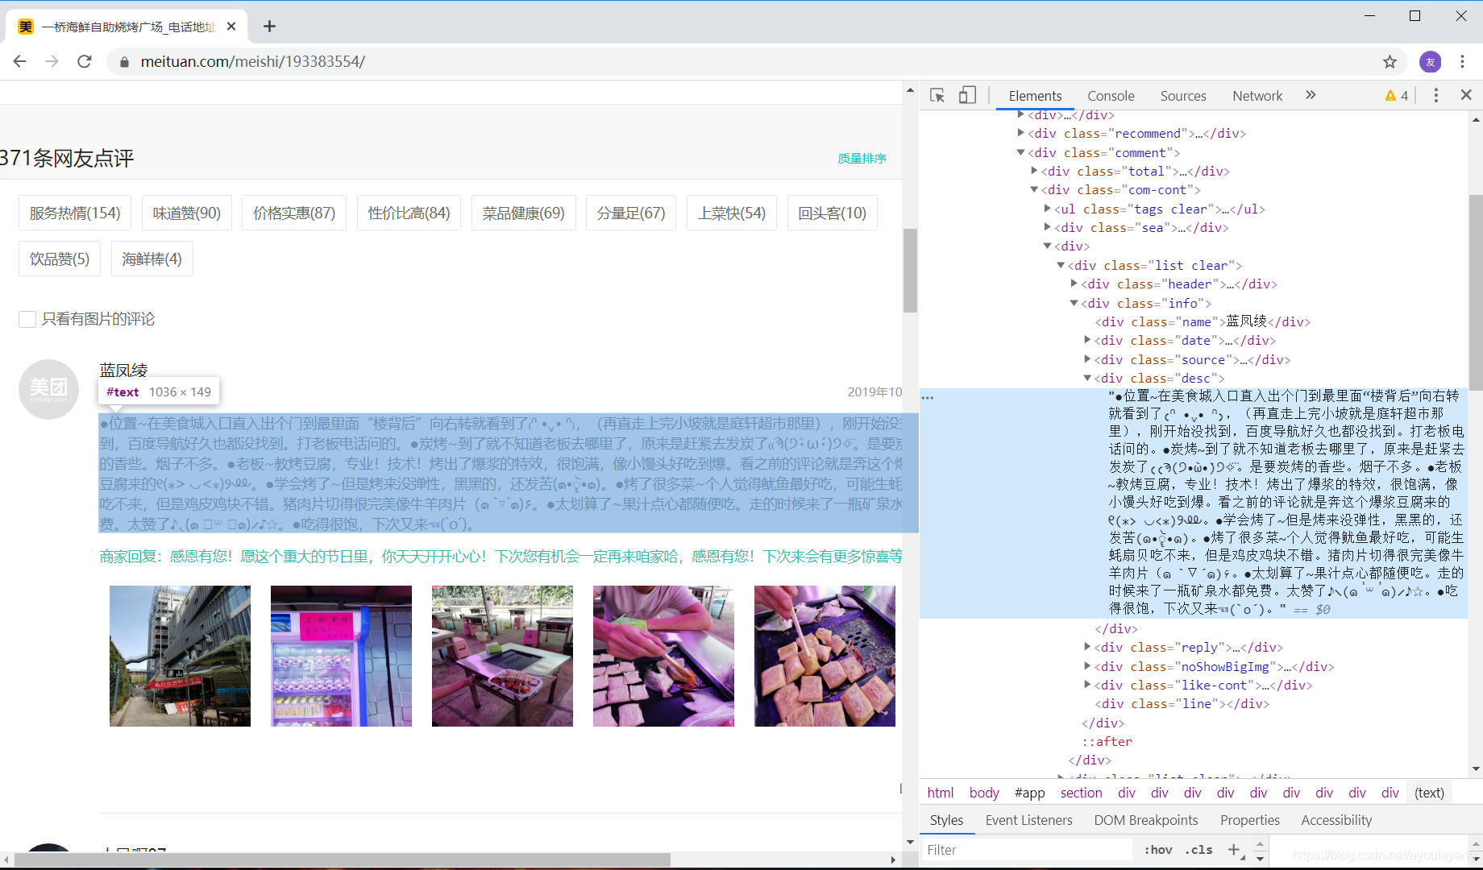Open the Properties pane tab

pos(1249,820)
